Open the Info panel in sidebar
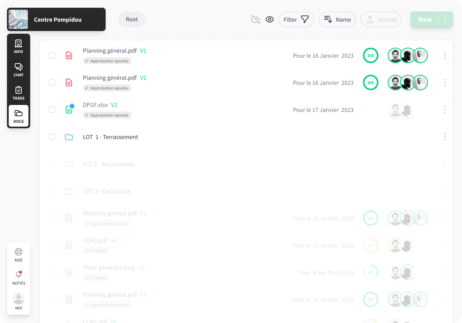 click(x=18, y=46)
